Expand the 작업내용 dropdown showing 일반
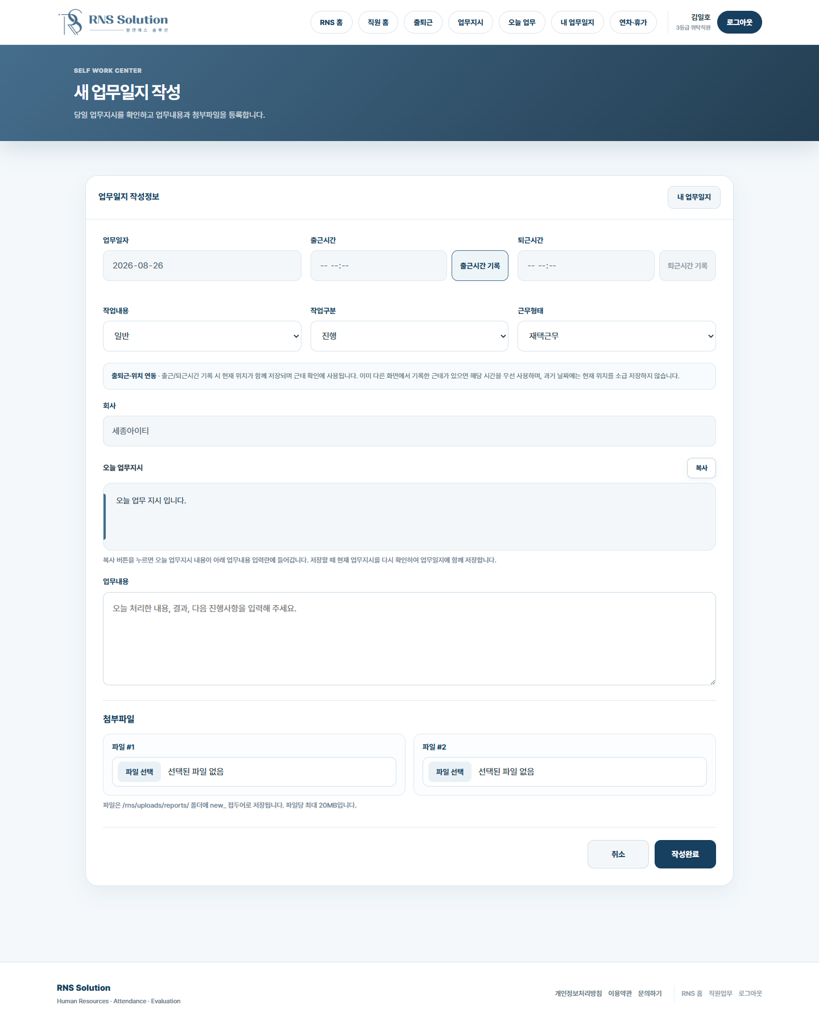 click(202, 336)
